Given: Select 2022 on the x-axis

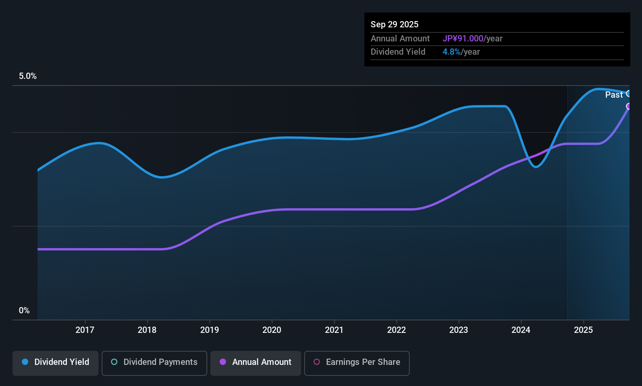Looking at the screenshot, I should point(396,330).
